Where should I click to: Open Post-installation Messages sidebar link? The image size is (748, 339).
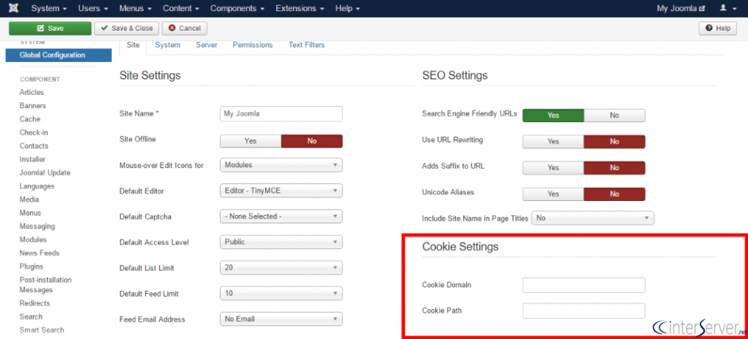(x=45, y=284)
